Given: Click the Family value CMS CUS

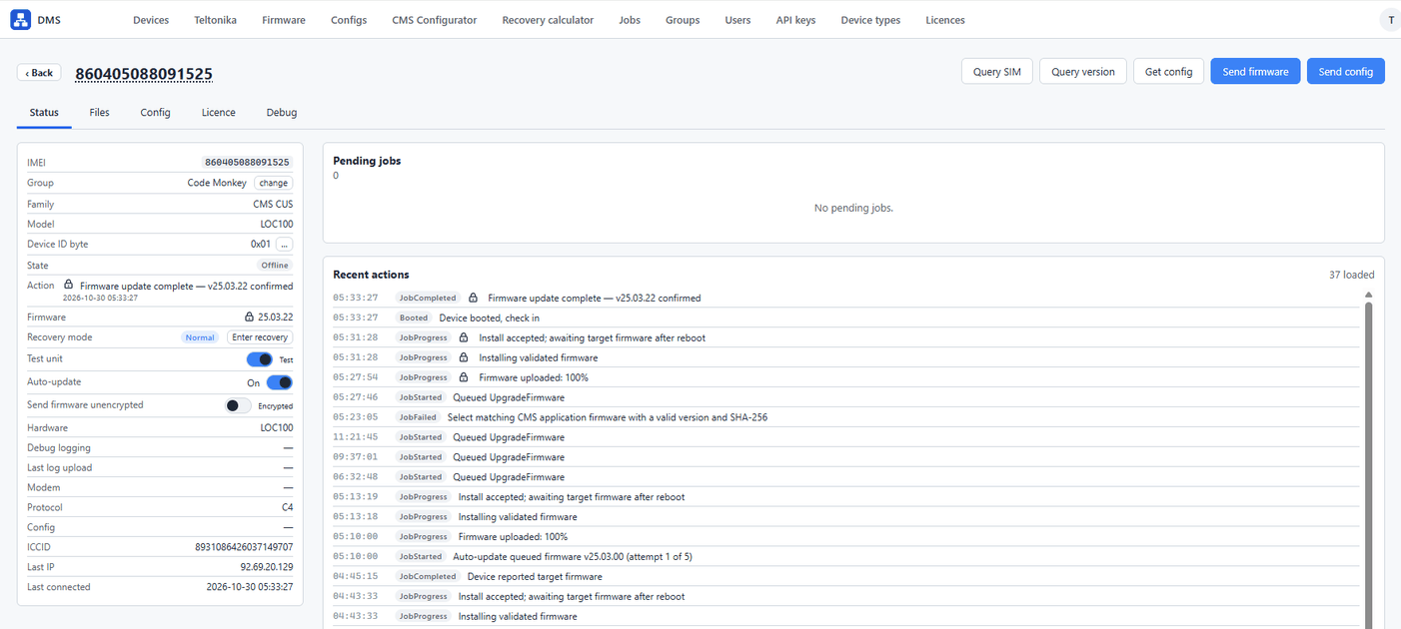Looking at the screenshot, I should point(273,204).
